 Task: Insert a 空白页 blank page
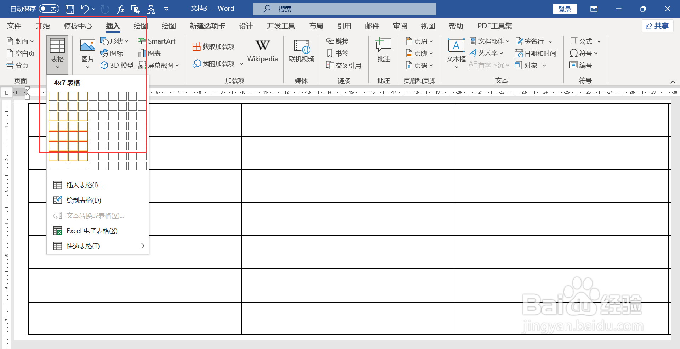pyautogui.click(x=21, y=54)
